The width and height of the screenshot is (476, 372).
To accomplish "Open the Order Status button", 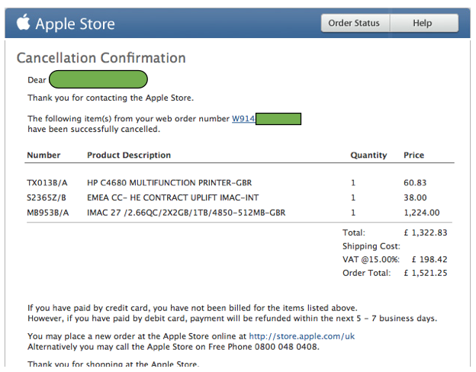I will point(355,23).
